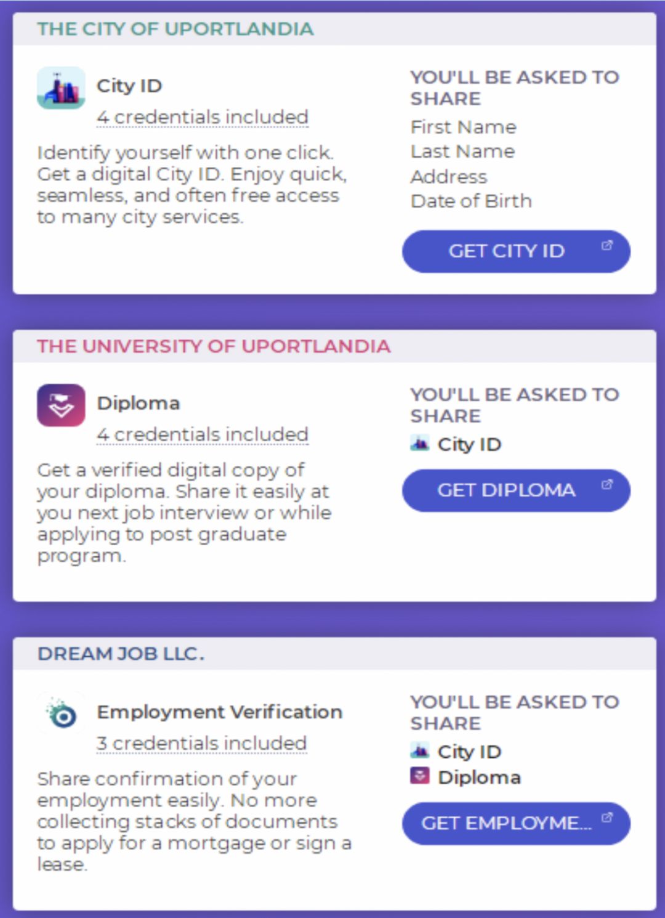Click the GET EMPLOYME... button
This screenshot has height=918, width=665.
(516, 823)
